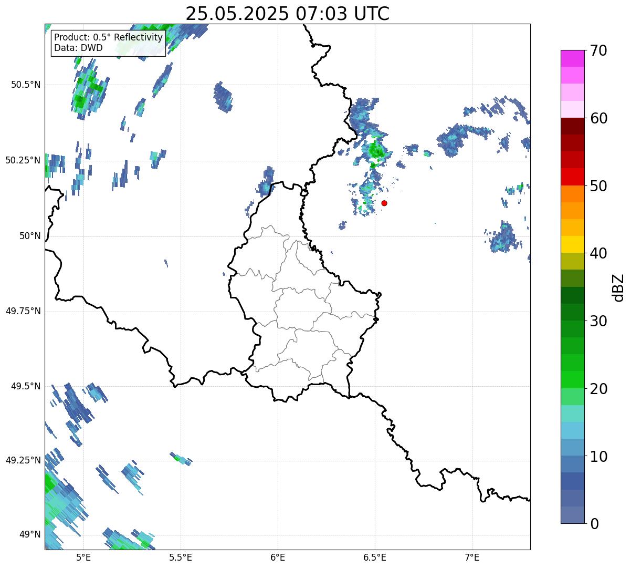Click the magenta top colorbar segment

[x=572, y=58]
